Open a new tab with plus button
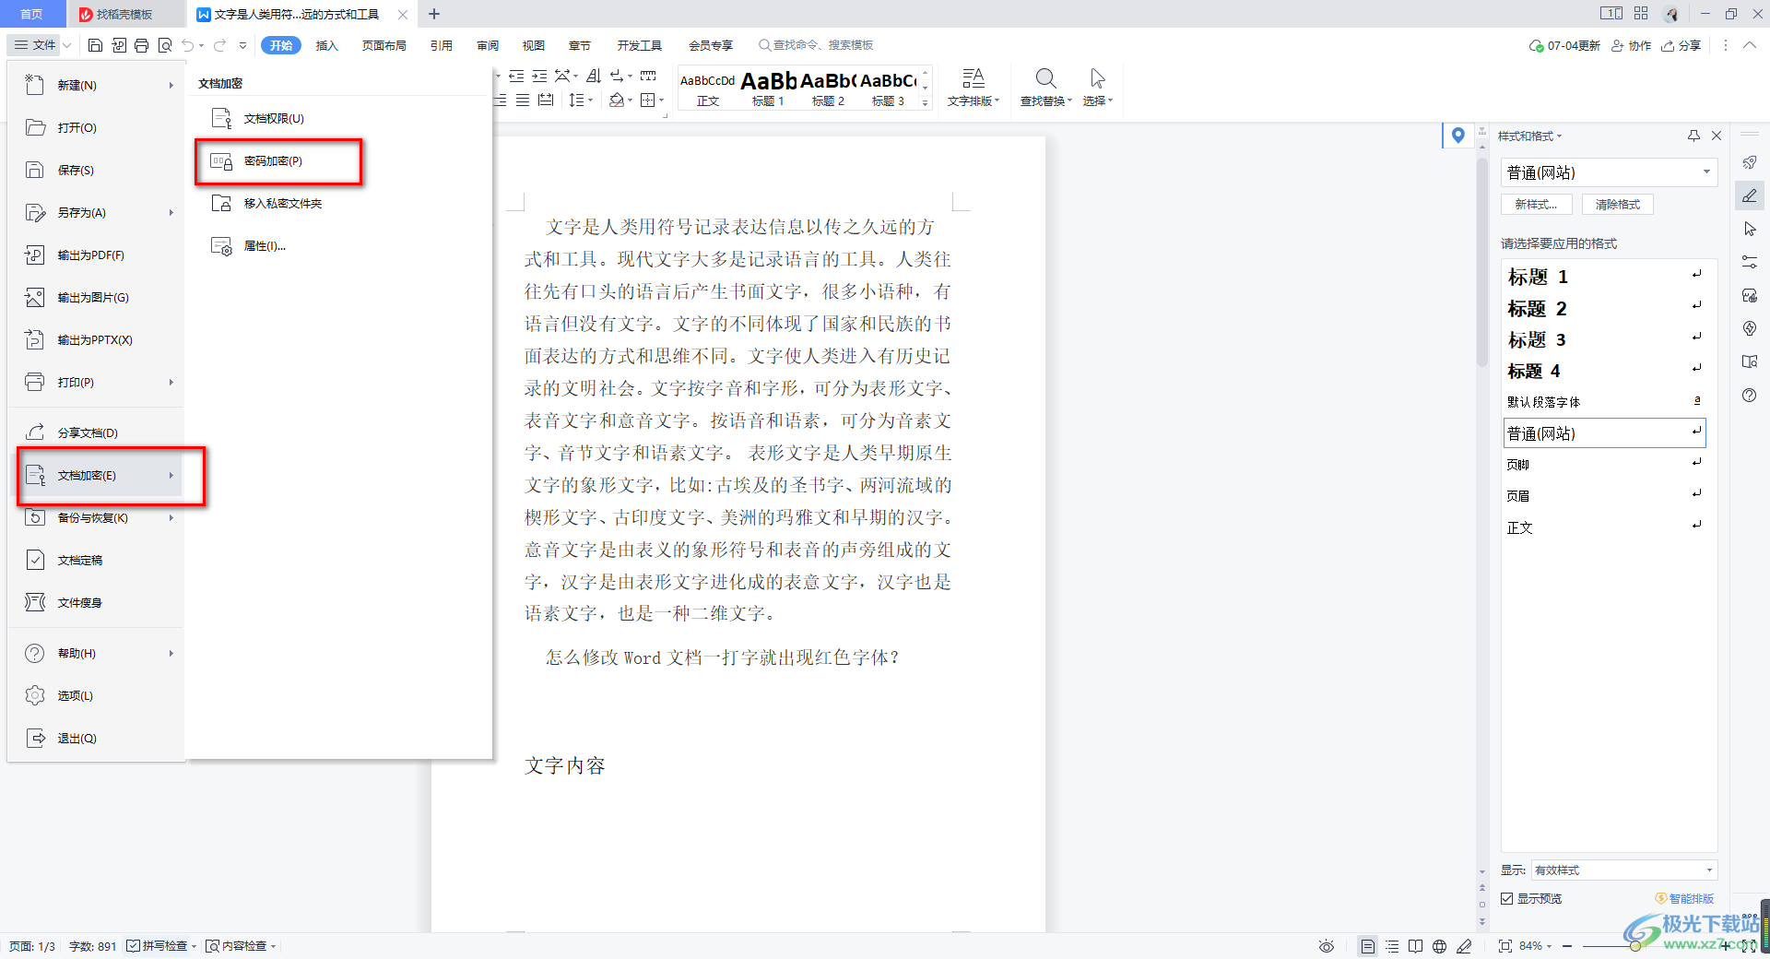Image resolution: width=1770 pixels, height=959 pixels. pos(434,14)
